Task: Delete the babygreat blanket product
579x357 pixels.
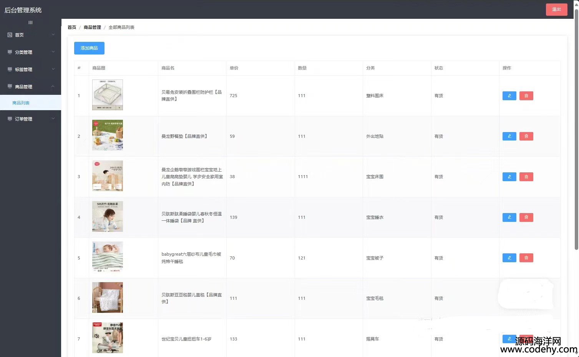Action: (x=526, y=258)
